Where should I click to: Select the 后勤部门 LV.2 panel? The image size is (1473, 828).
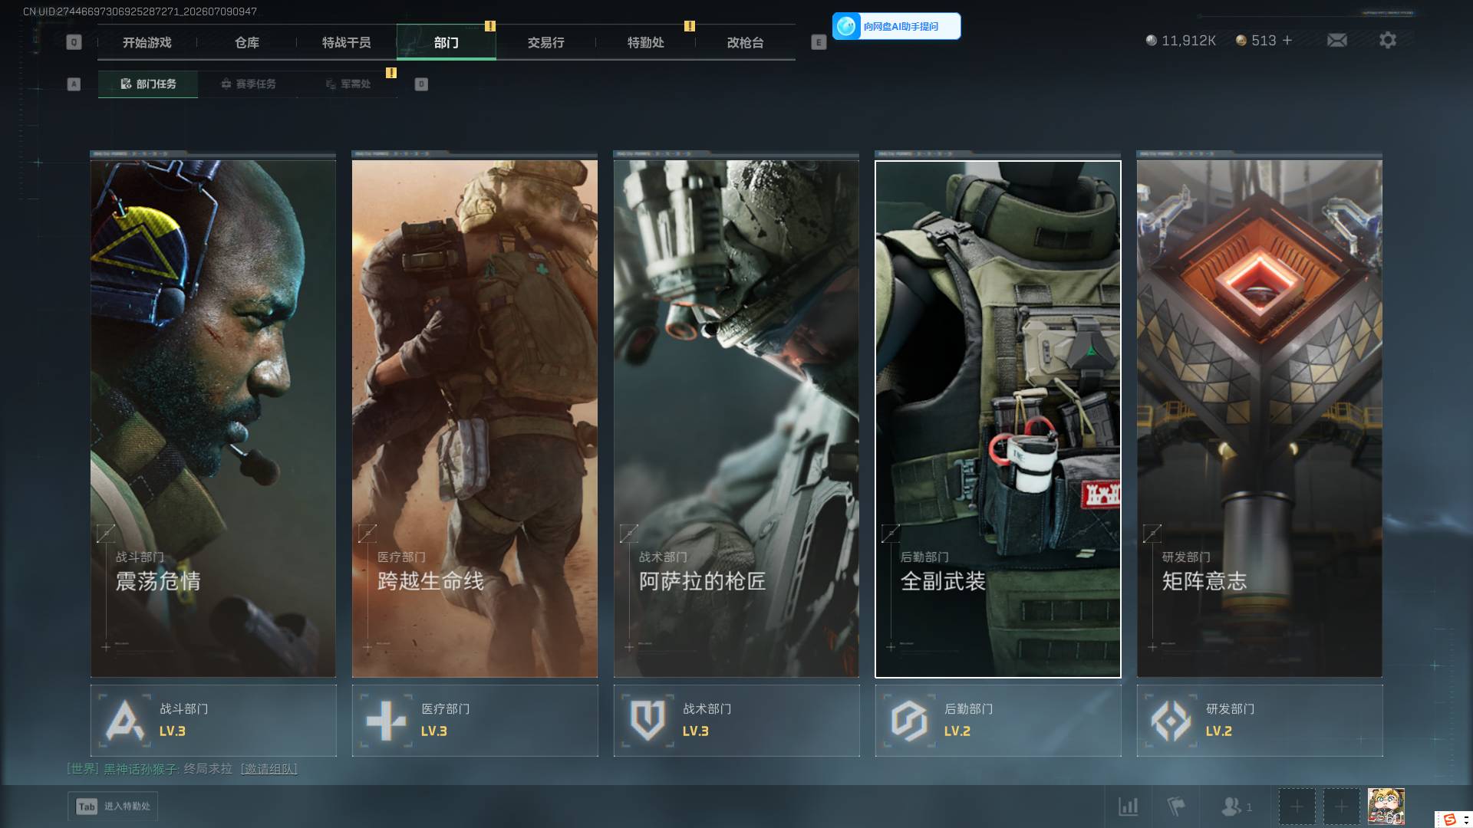pos(998,721)
